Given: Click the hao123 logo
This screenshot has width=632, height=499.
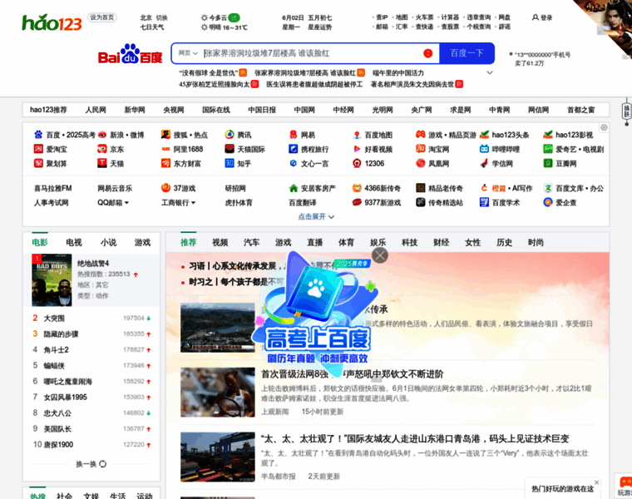Looking at the screenshot, I should coord(52,22).
